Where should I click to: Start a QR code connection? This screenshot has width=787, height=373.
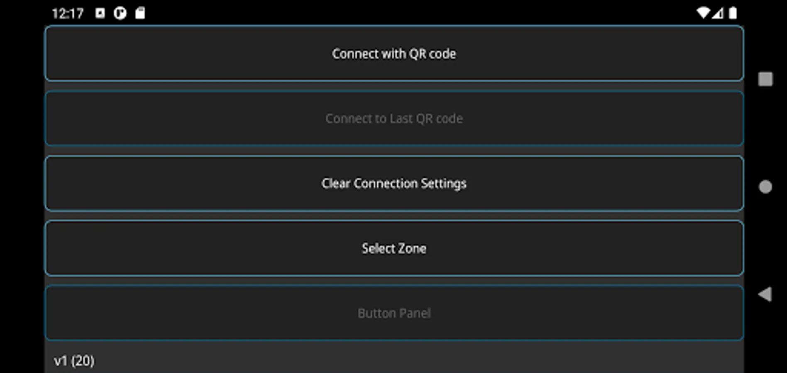coord(393,53)
